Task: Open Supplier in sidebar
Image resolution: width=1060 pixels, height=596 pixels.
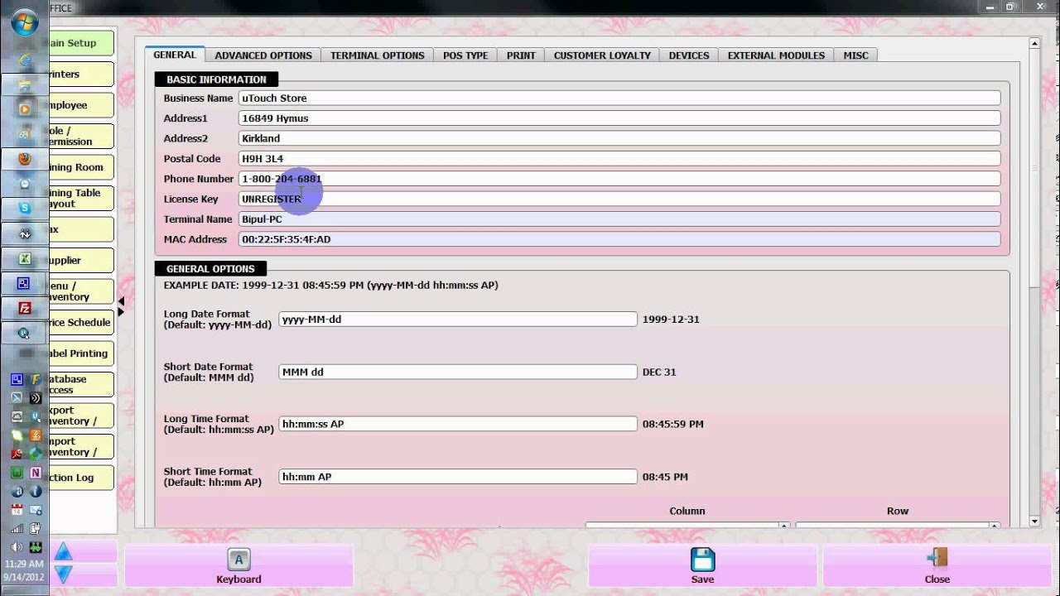Action: (x=81, y=260)
